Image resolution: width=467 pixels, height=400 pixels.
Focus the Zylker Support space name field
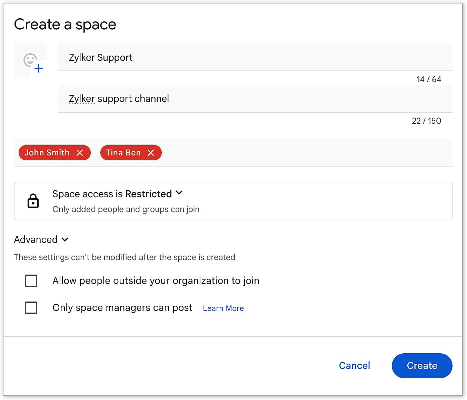255,57
